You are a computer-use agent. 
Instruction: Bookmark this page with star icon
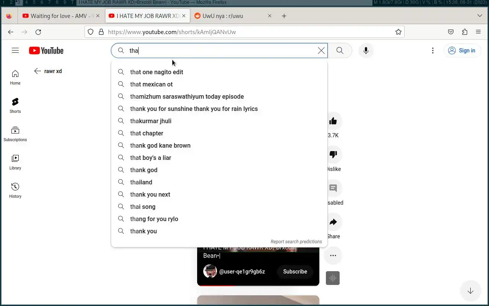(x=398, y=32)
